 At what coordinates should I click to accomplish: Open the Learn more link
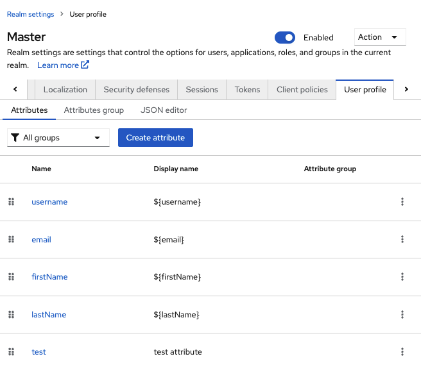[62, 65]
